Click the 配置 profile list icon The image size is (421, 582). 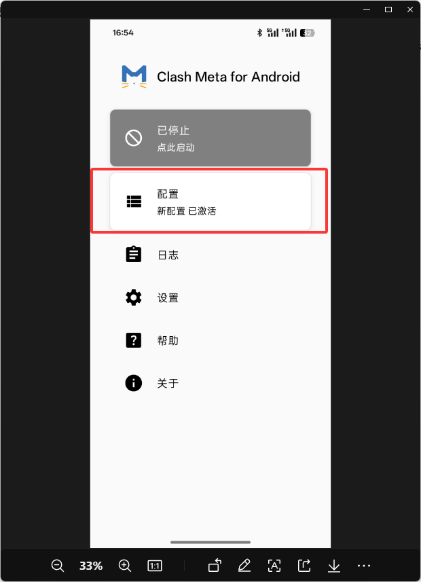pyautogui.click(x=134, y=202)
